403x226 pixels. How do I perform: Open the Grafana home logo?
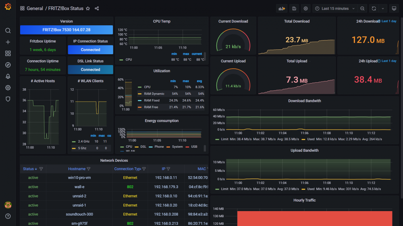coord(8,7)
